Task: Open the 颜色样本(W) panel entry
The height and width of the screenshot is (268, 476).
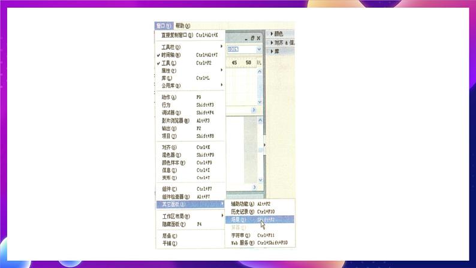Action: pos(190,162)
